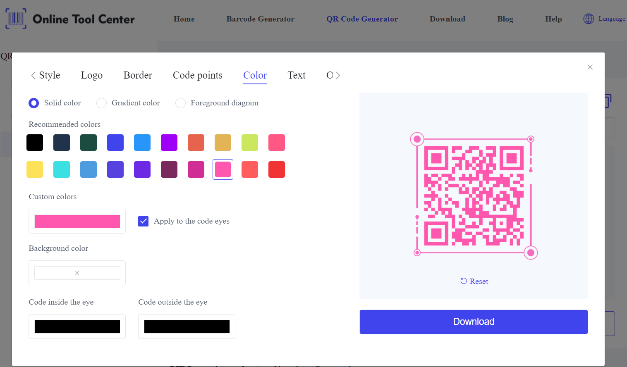Pick the golden tan recommended color
This screenshot has width=627, height=367.
point(223,143)
